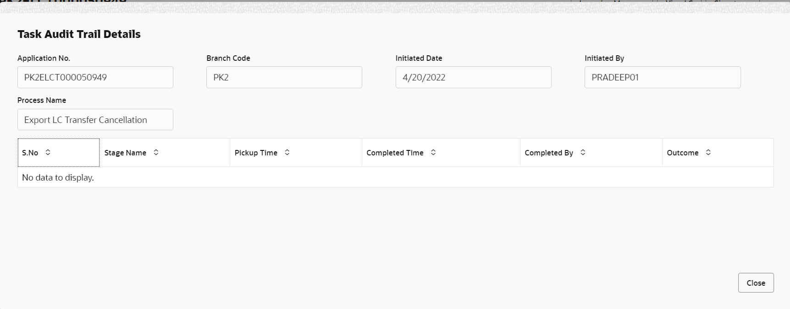Viewport: 790px width, 309px height.
Task: Sort by Stage Name arrows icon
Action: (x=156, y=152)
